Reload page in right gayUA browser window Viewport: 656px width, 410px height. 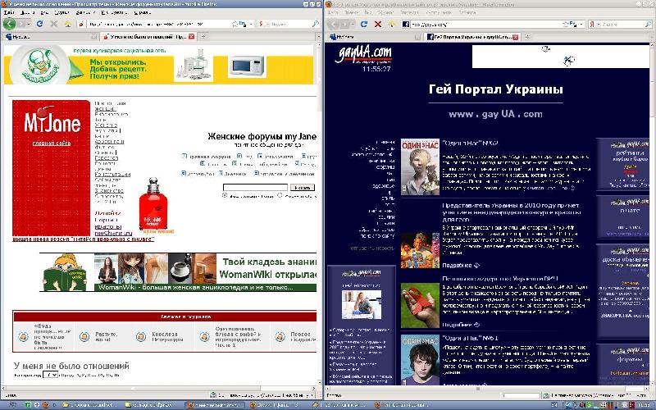[x=363, y=24]
